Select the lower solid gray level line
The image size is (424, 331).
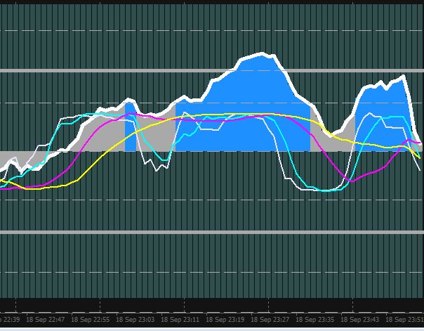point(211,232)
